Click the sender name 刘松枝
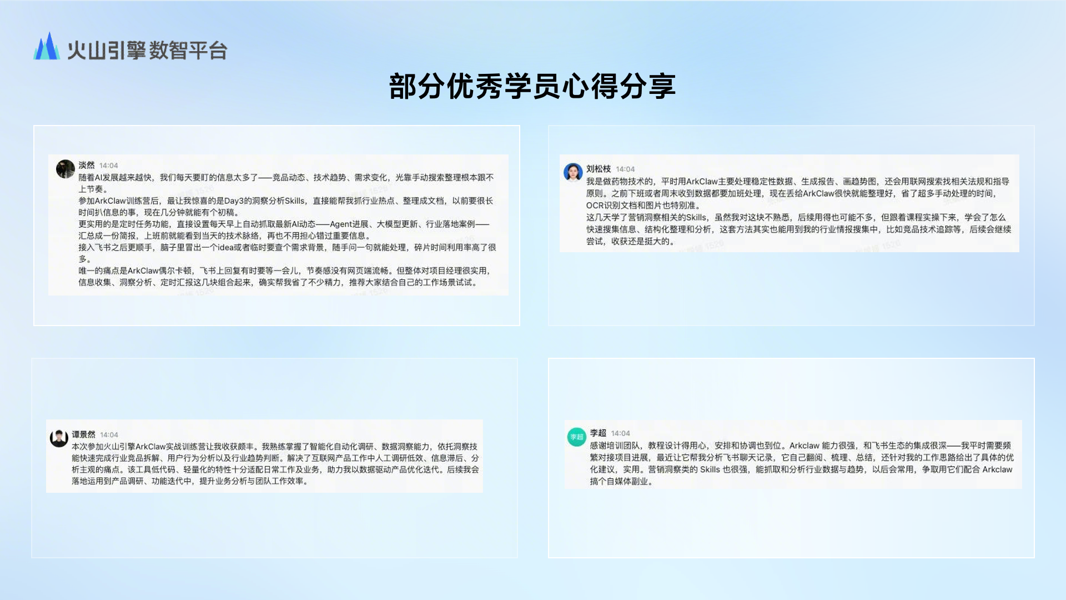Image resolution: width=1066 pixels, height=600 pixels. tap(599, 169)
